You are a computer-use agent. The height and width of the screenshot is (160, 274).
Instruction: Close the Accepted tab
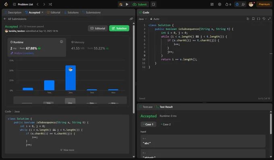click(x=42, y=12)
